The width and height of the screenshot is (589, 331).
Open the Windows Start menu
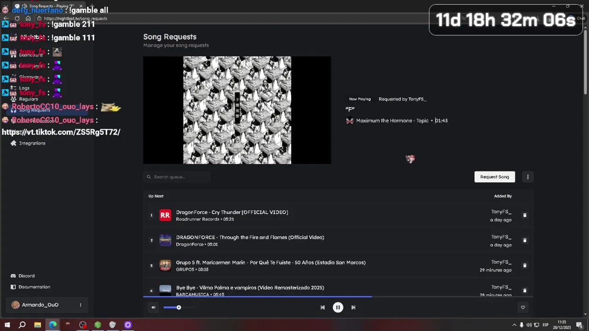(x=7, y=325)
